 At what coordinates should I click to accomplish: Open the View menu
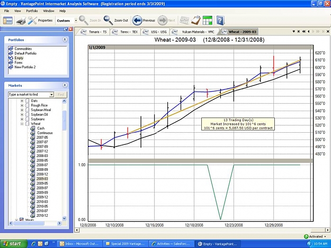(17, 11)
